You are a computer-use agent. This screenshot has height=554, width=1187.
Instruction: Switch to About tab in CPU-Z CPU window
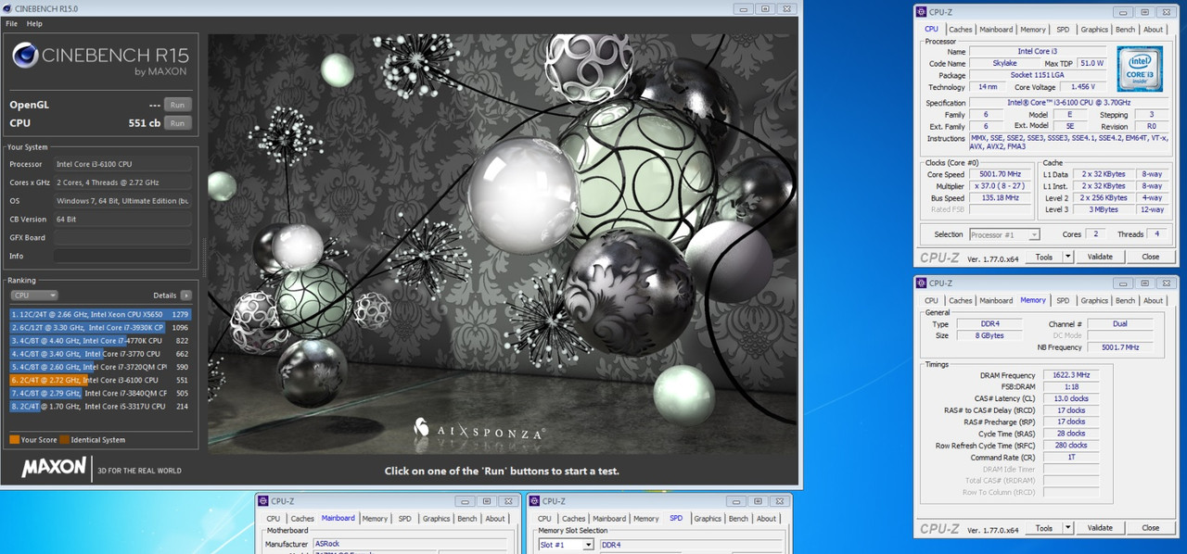(x=1153, y=30)
